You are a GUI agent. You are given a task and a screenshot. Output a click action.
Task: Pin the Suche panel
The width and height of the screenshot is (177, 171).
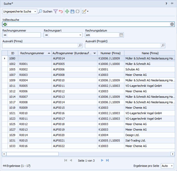[x=172, y=3]
